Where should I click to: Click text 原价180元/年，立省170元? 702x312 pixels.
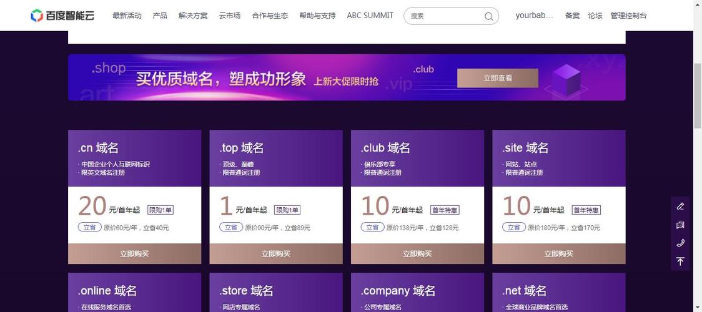[x=564, y=228]
